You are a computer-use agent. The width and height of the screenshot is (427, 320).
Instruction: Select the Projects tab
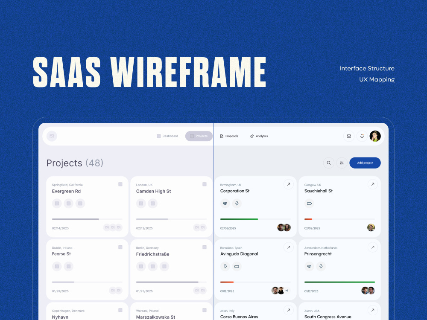pos(199,136)
